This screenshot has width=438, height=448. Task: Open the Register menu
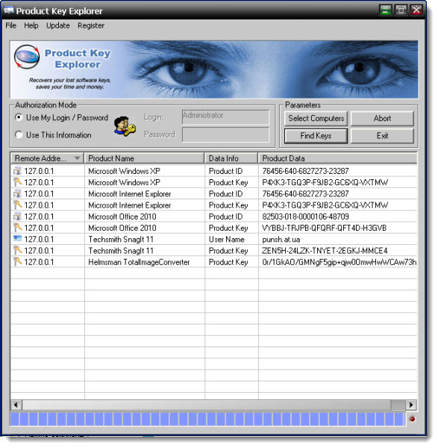point(91,25)
